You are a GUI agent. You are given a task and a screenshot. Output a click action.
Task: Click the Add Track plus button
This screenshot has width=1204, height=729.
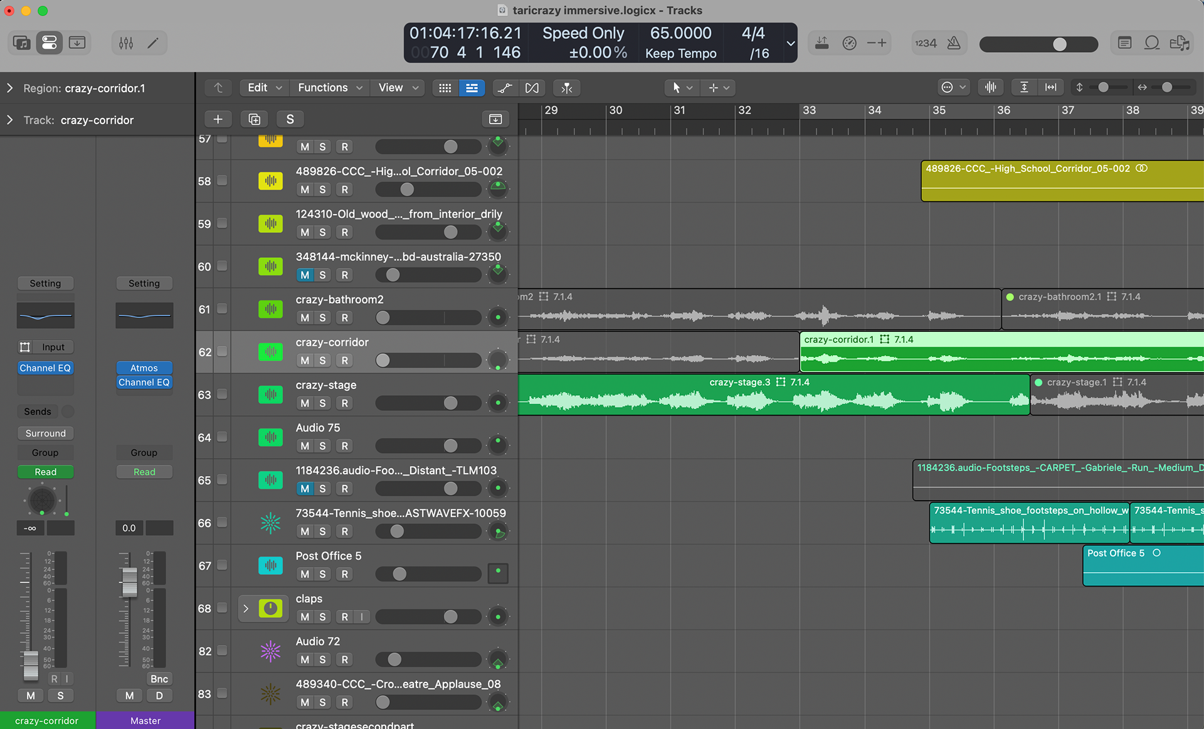218,119
